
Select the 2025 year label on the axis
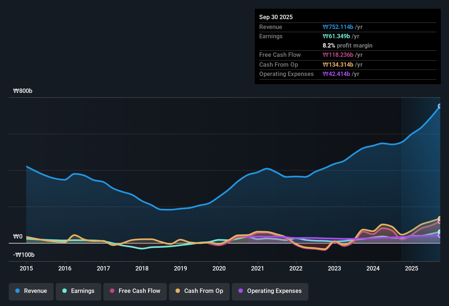[412, 269]
